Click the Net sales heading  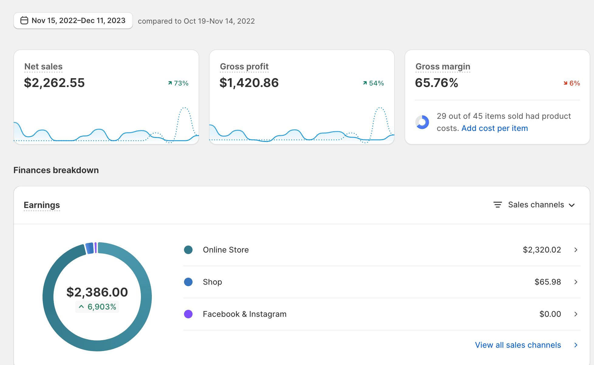coord(43,66)
